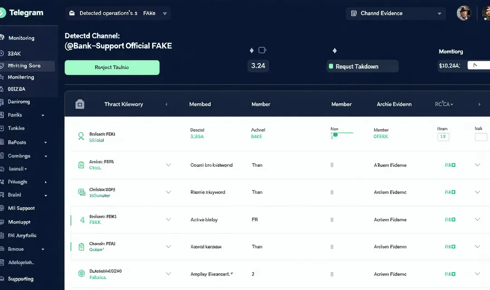
Task: Expand the Pamiks sidebar section
Action: [43, 115]
